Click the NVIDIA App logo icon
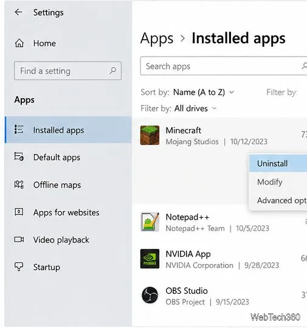This screenshot has height=328, width=307. click(x=150, y=259)
